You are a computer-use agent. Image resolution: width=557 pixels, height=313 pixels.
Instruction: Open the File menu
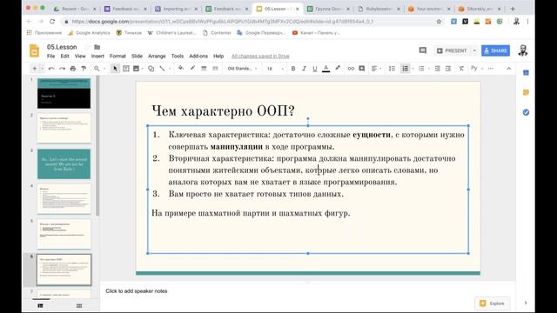(50, 56)
